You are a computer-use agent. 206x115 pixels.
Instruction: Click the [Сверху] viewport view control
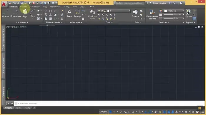12,27
